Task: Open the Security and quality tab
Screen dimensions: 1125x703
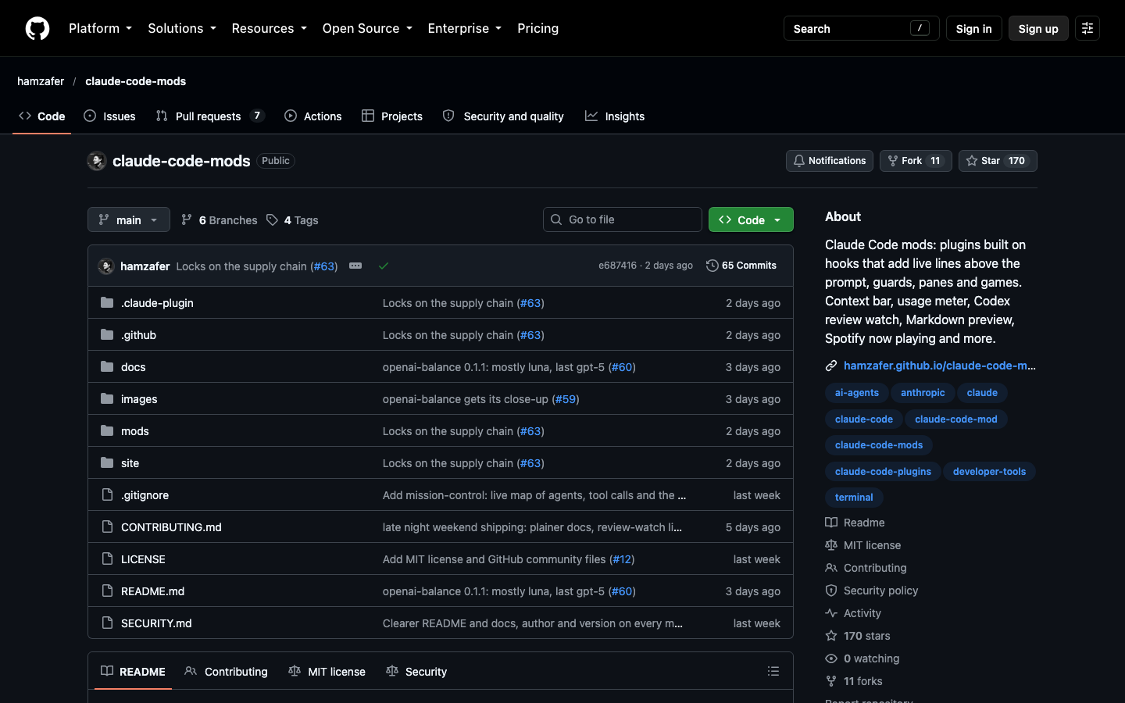Action: point(503,116)
